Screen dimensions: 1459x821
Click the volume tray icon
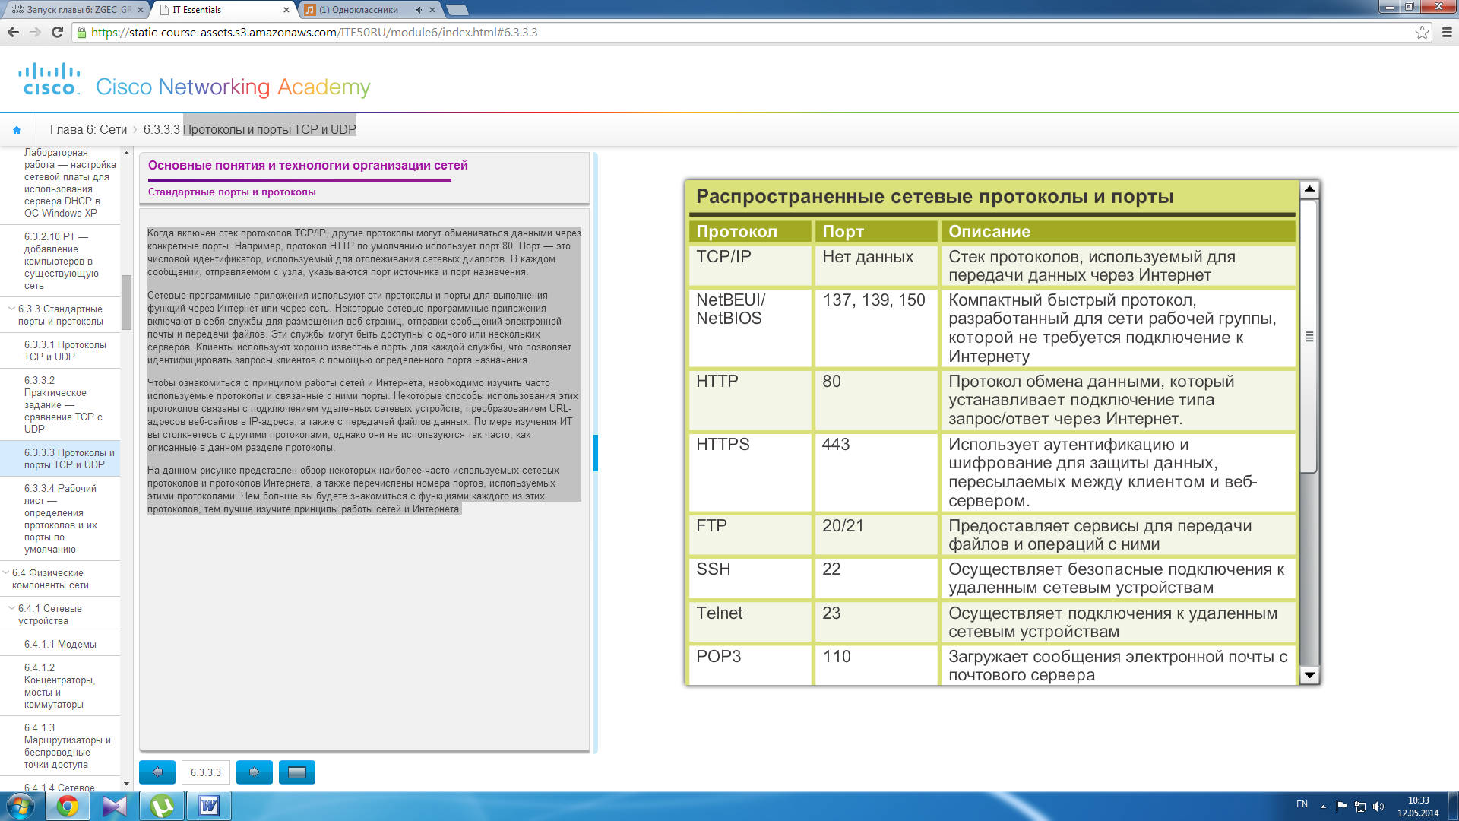pyautogui.click(x=1379, y=807)
